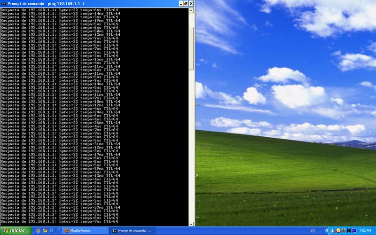376x235 pixels.
Task: Click the ping reply line with tempo=15ms
Action: pyautogui.click(x=61, y=59)
